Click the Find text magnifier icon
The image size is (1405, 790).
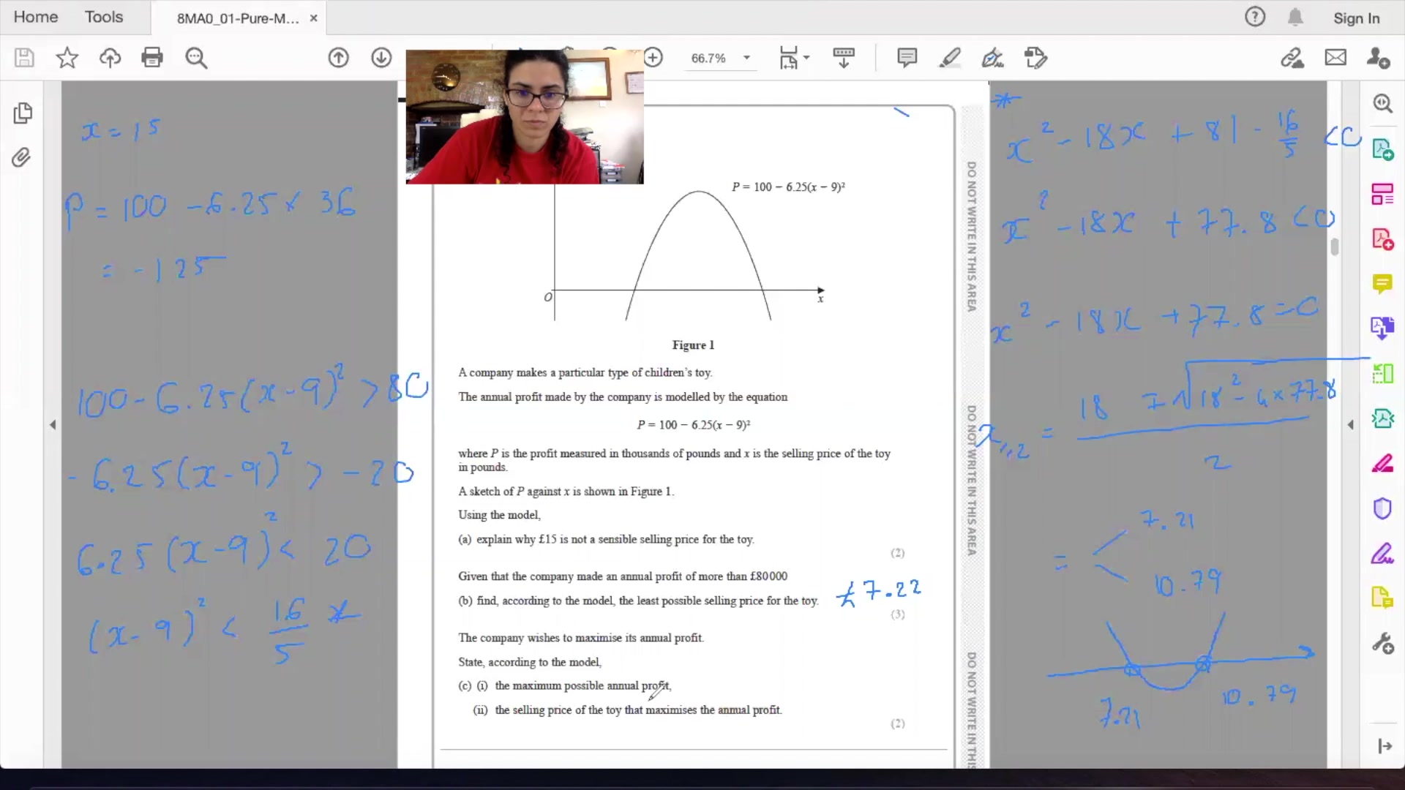pyautogui.click(x=196, y=58)
